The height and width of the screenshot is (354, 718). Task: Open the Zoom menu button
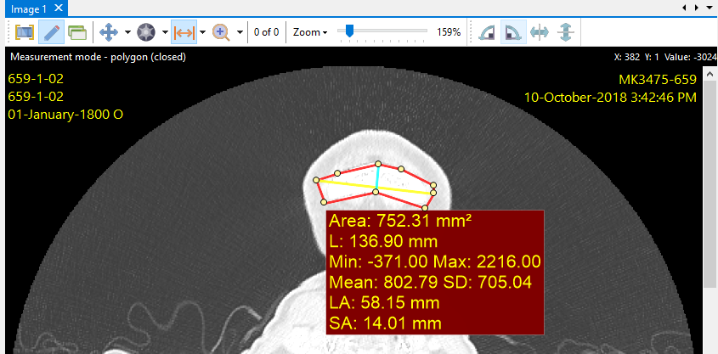coord(310,32)
